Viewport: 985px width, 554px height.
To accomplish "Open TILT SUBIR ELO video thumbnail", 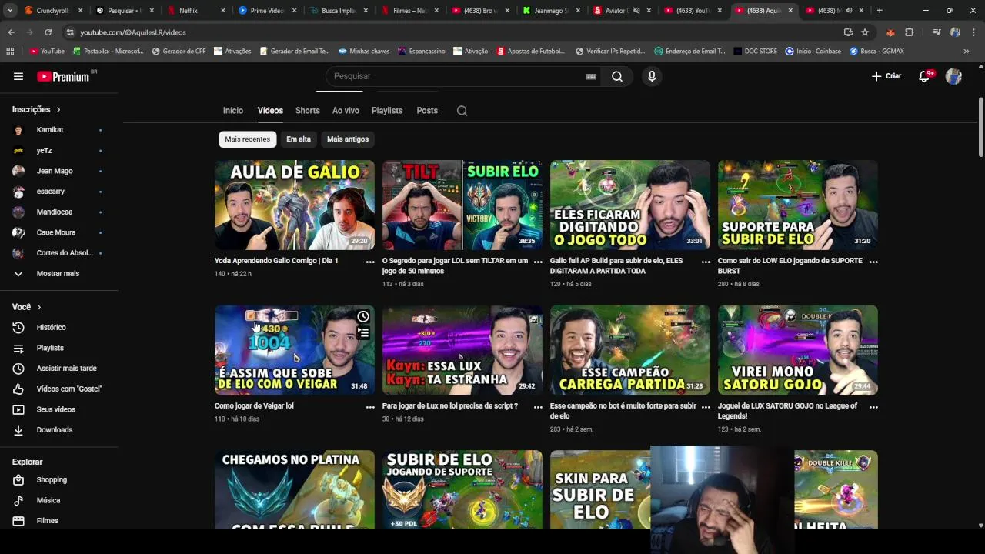I will coord(462,205).
